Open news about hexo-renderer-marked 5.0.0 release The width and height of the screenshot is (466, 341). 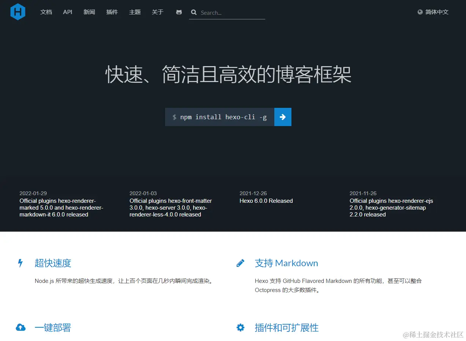pyautogui.click(x=61, y=208)
